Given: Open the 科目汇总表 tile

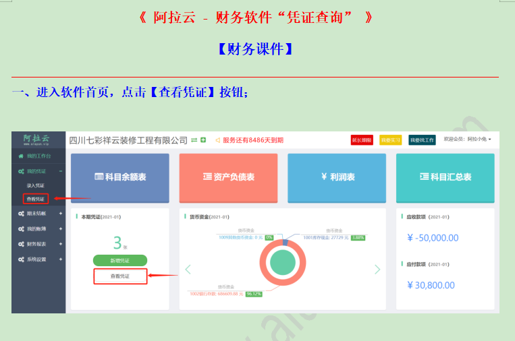Looking at the screenshot, I should 445,178.
